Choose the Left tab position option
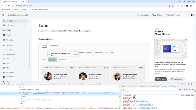Image resolution: width=196 pixels, height=110 pixels. pyautogui.click(x=106, y=53)
